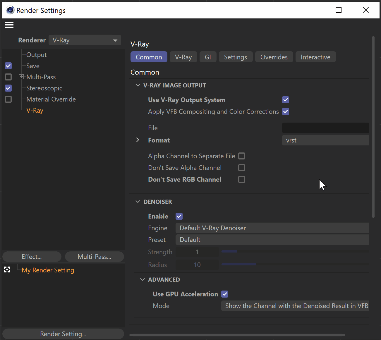Switch to the Common tab

[149, 57]
